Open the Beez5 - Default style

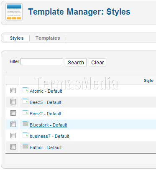click(x=46, y=102)
